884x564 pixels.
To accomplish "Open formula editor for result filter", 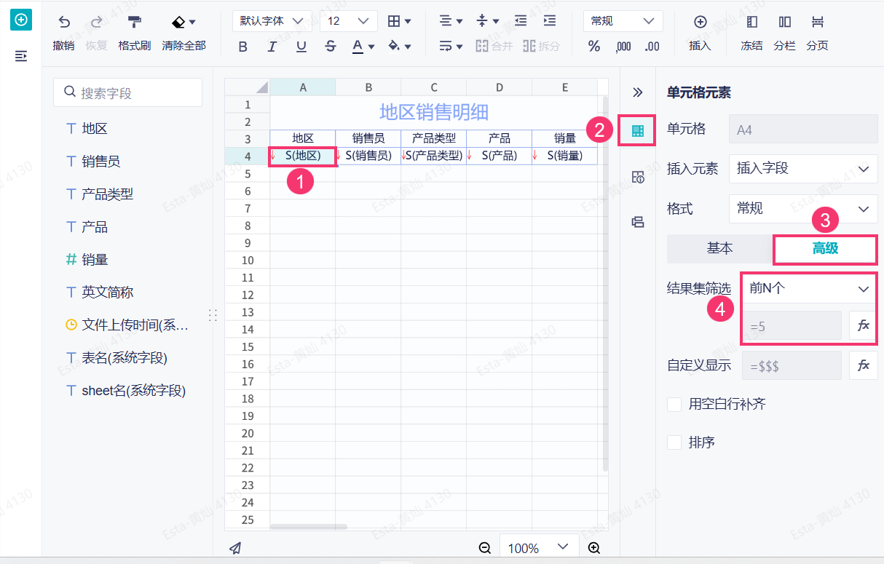I will pos(864,326).
